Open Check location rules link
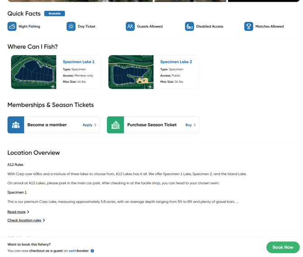This screenshot has width=303, height=257. pyautogui.click(x=24, y=220)
